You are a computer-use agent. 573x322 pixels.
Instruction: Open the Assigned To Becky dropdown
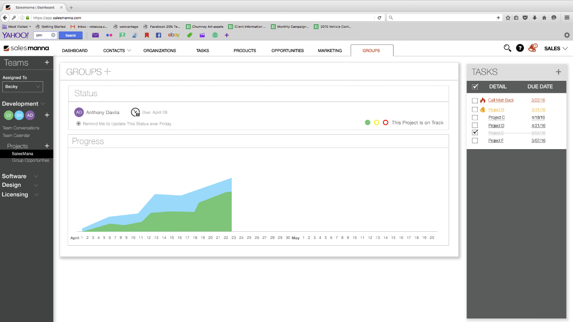pyautogui.click(x=22, y=87)
